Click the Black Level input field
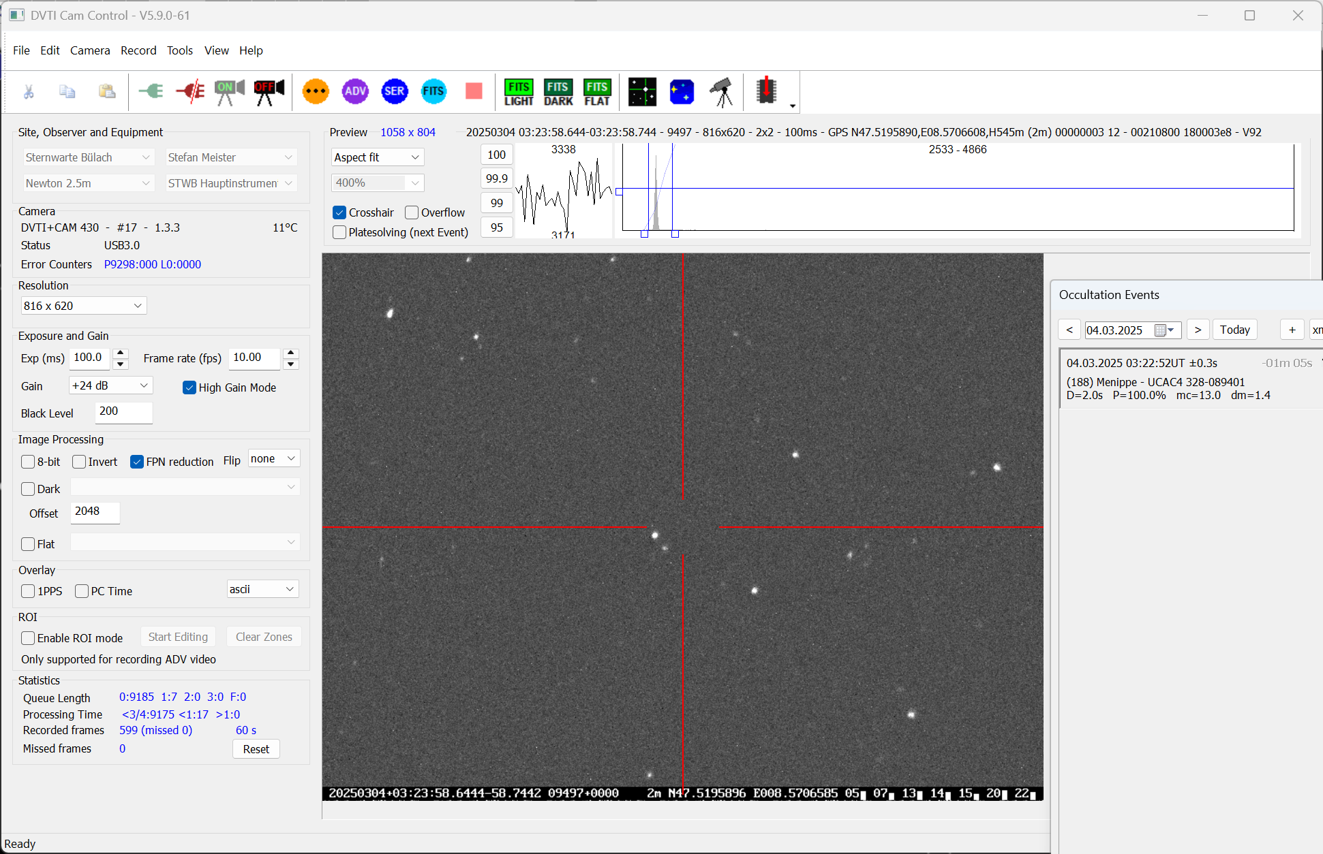 click(123, 412)
